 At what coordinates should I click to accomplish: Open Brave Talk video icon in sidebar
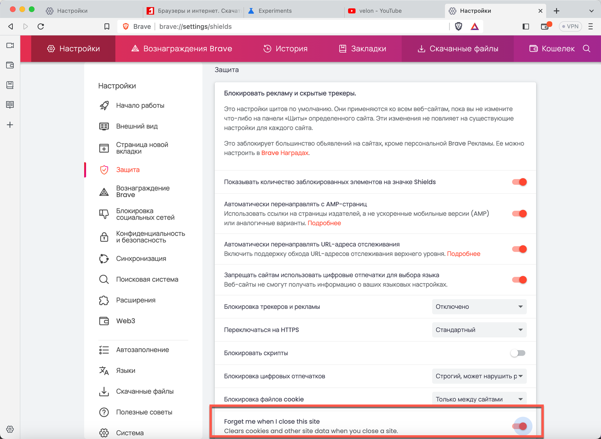(x=10, y=46)
